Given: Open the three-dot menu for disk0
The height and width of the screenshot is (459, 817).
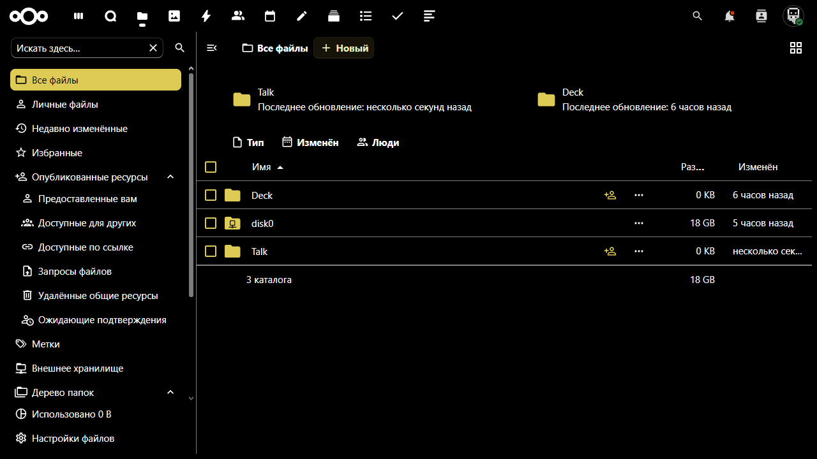Looking at the screenshot, I should 638,223.
